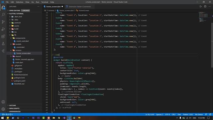The height and width of the screenshot is (120, 213).
Task: Open the Extensions view
Action: click(3, 36)
